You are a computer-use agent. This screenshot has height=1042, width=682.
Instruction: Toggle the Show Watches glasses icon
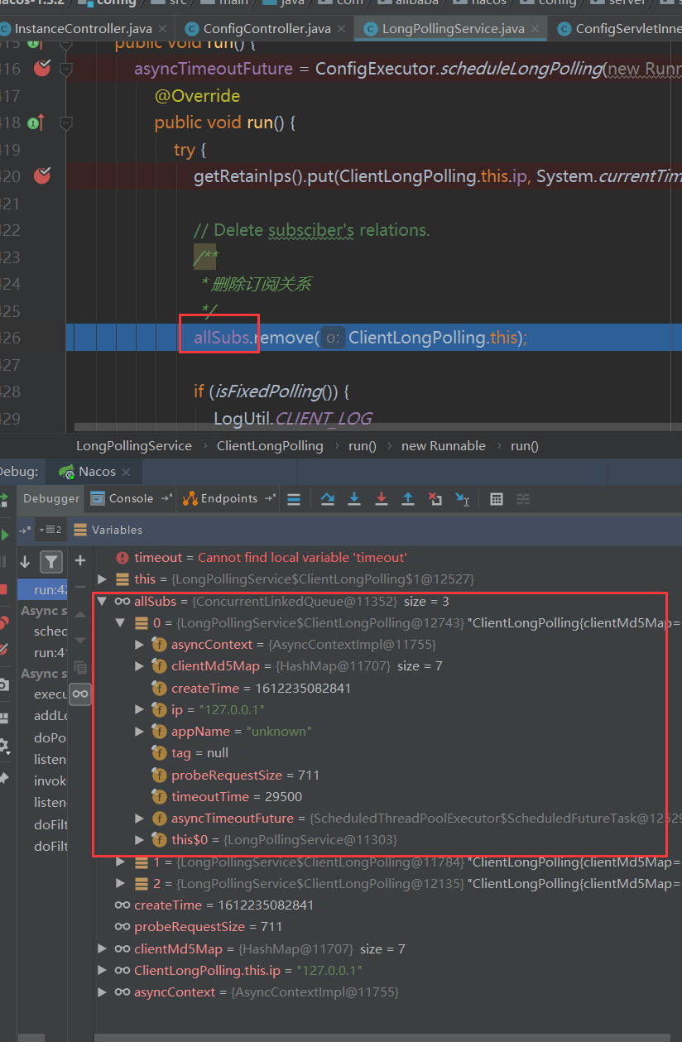tap(80, 693)
